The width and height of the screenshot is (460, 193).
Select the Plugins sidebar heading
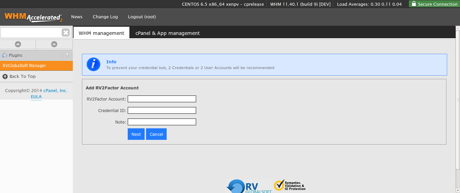coord(16,55)
